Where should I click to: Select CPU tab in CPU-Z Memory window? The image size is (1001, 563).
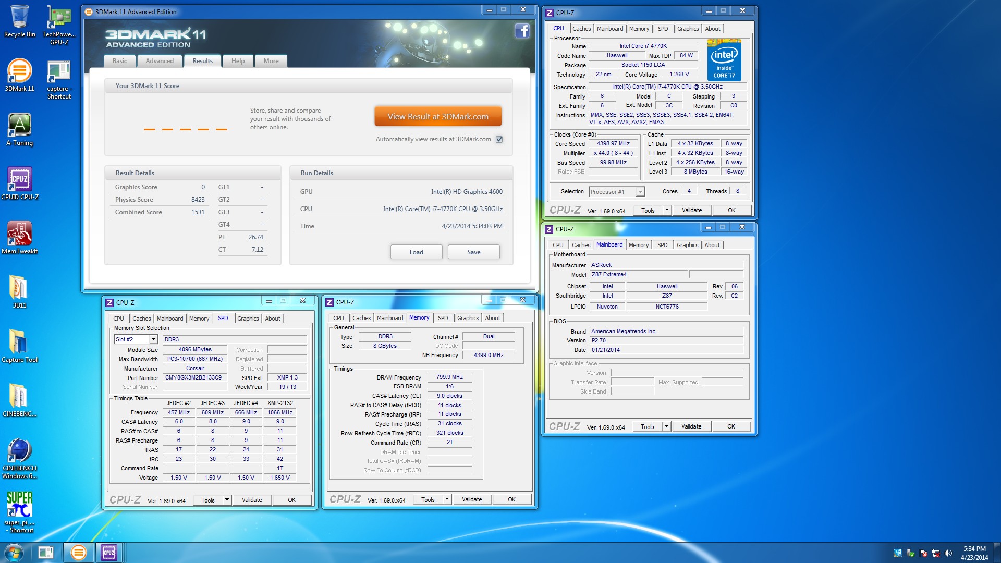point(338,318)
